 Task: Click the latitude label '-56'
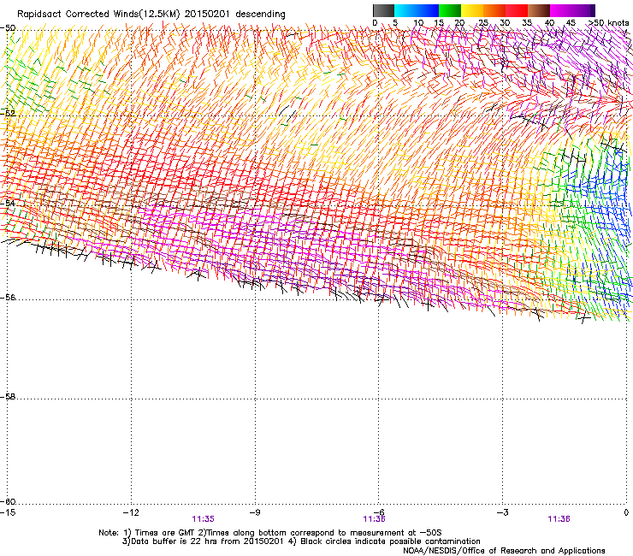(x=8, y=298)
